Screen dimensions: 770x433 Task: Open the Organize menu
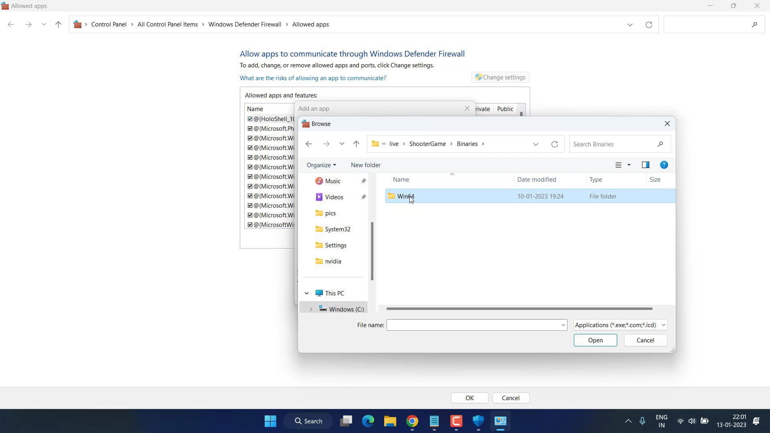click(x=321, y=165)
